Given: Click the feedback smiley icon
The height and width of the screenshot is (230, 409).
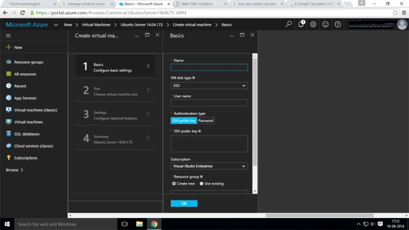Looking at the screenshot, I should click(325, 25).
